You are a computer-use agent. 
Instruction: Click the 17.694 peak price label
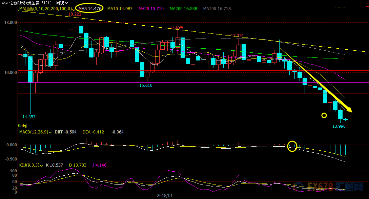(x=176, y=27)
